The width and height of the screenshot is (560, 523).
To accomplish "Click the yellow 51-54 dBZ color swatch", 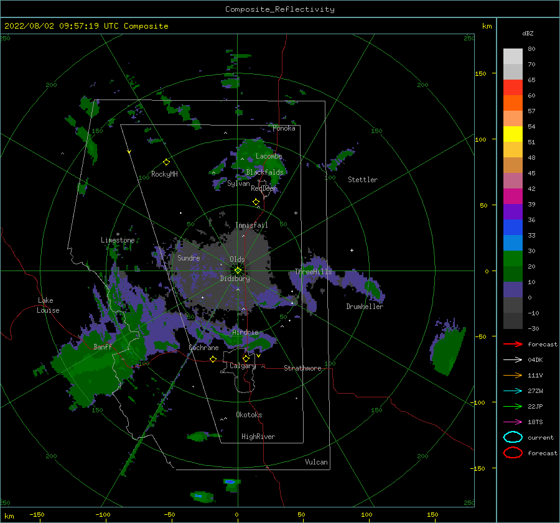I will (513, 134).
